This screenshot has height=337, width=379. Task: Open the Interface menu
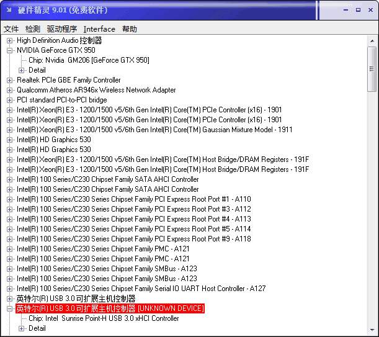(99, 29)
